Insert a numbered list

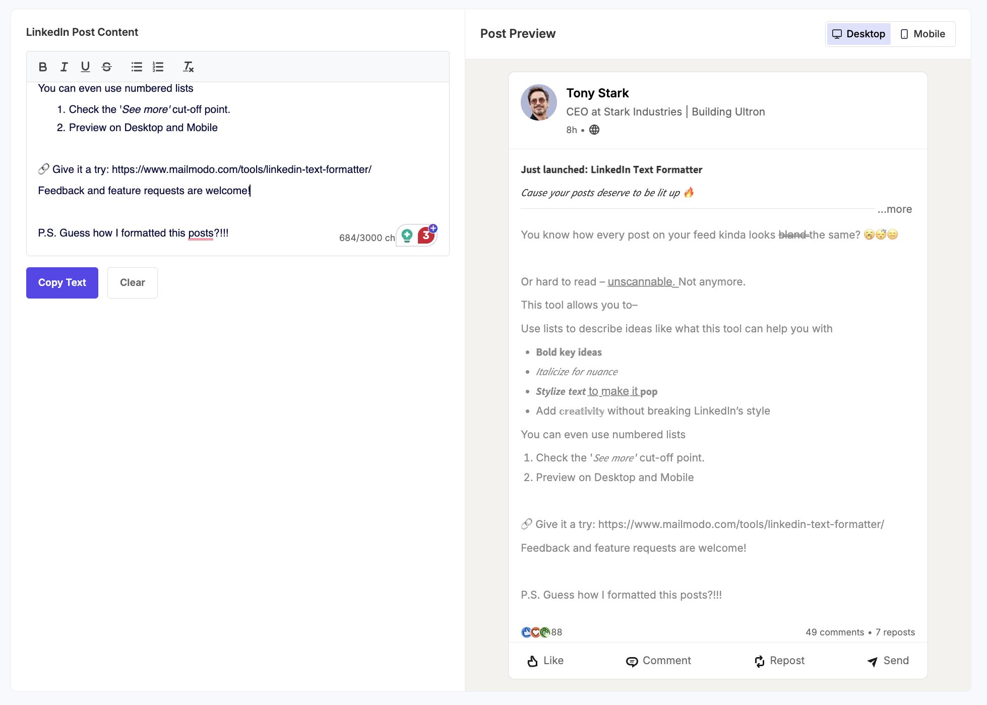[x=158, y=67]
